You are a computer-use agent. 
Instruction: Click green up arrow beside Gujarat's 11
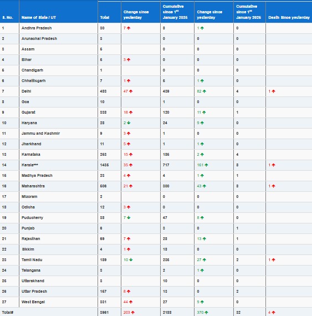pyautogui.click(x=204, y=113)
